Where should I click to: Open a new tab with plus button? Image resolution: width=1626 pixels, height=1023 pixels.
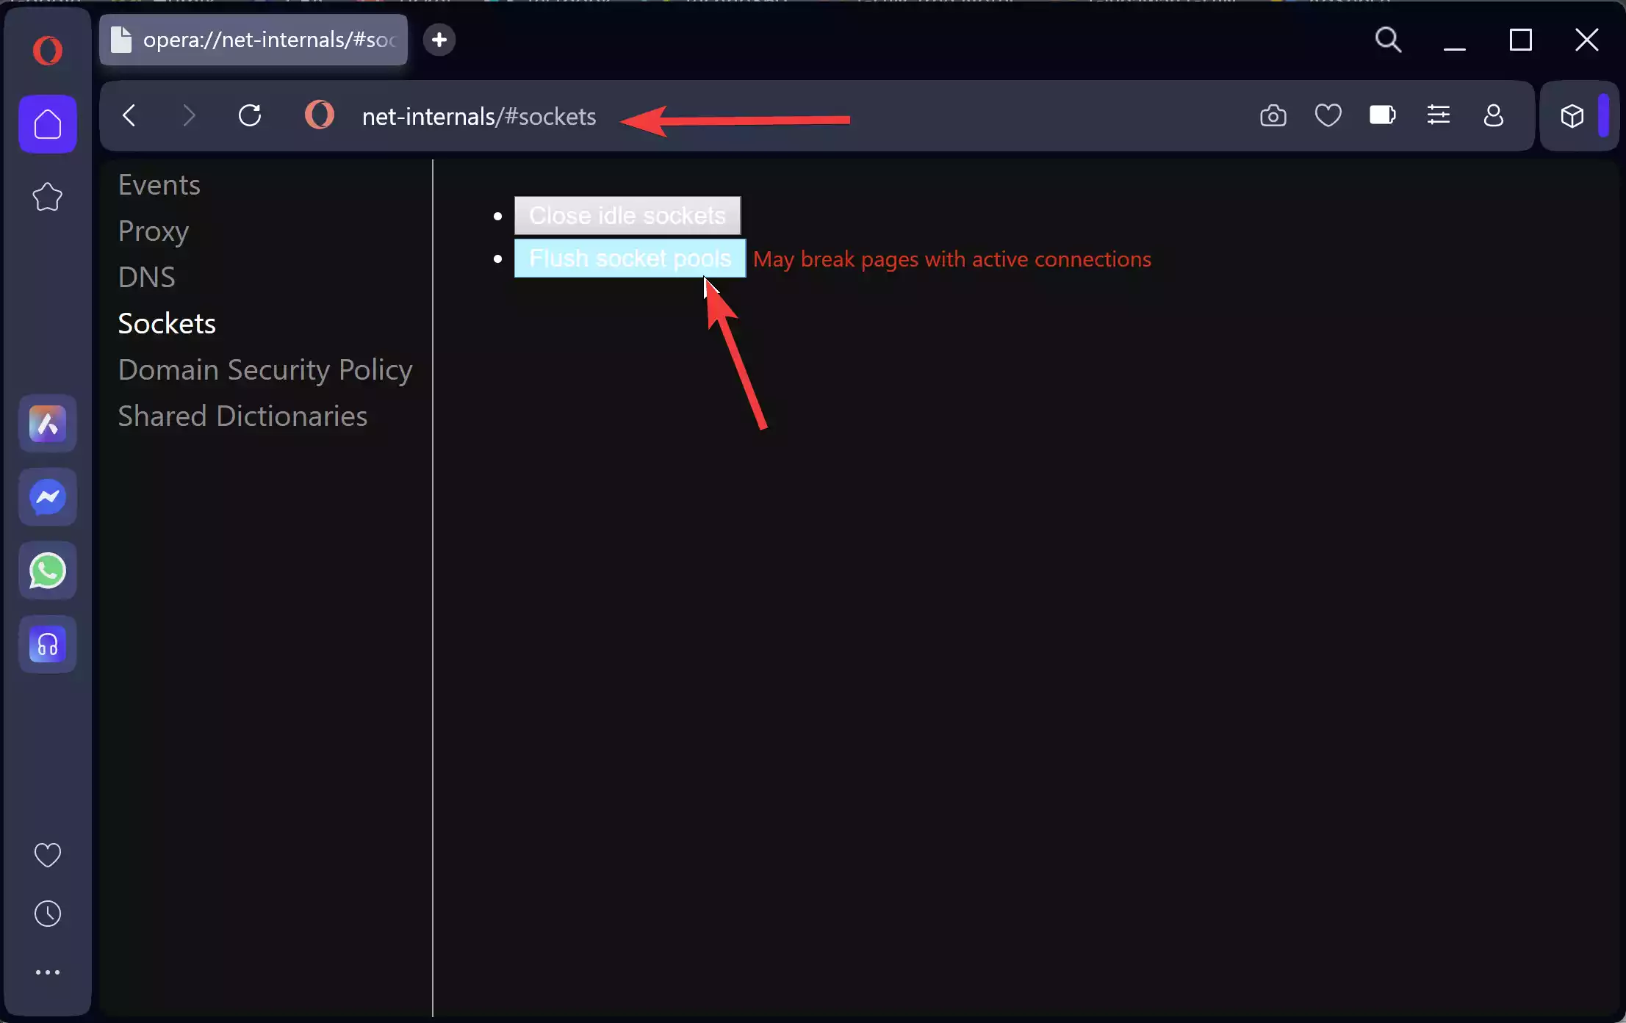[439, 40]
